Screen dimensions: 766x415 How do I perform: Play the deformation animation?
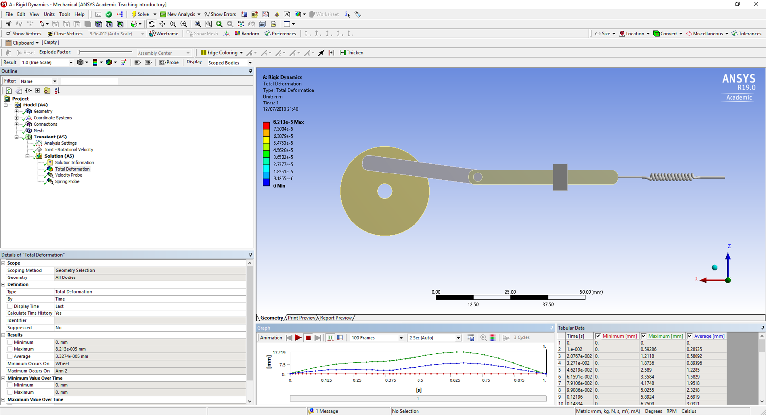click(x=298, y=338)
